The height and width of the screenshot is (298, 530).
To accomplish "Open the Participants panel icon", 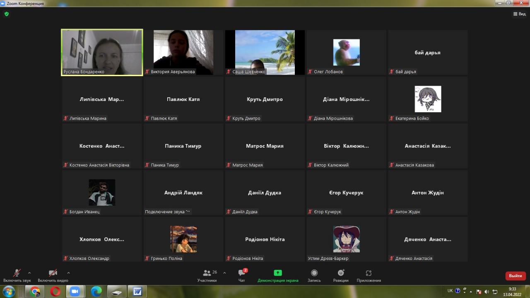I will point(207,273).
